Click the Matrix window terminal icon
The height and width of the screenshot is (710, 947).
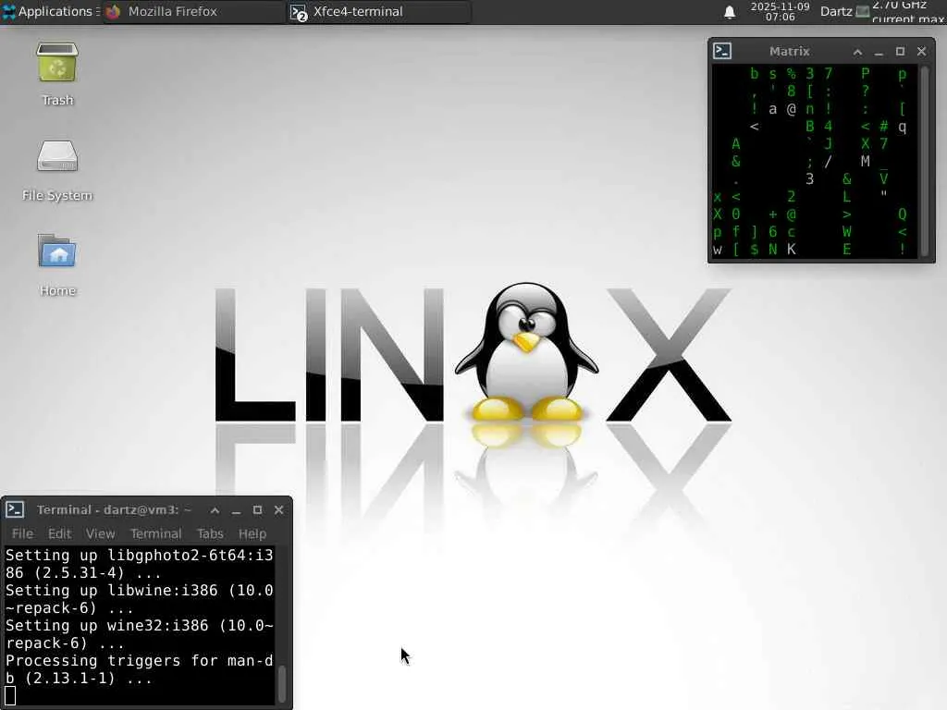coord(722,52)
